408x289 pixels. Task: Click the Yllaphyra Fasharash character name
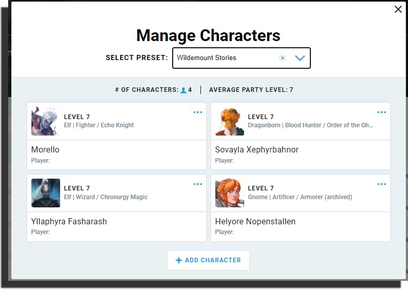pos(69,222)
